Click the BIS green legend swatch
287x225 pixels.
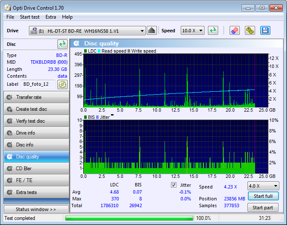(85, 117)
